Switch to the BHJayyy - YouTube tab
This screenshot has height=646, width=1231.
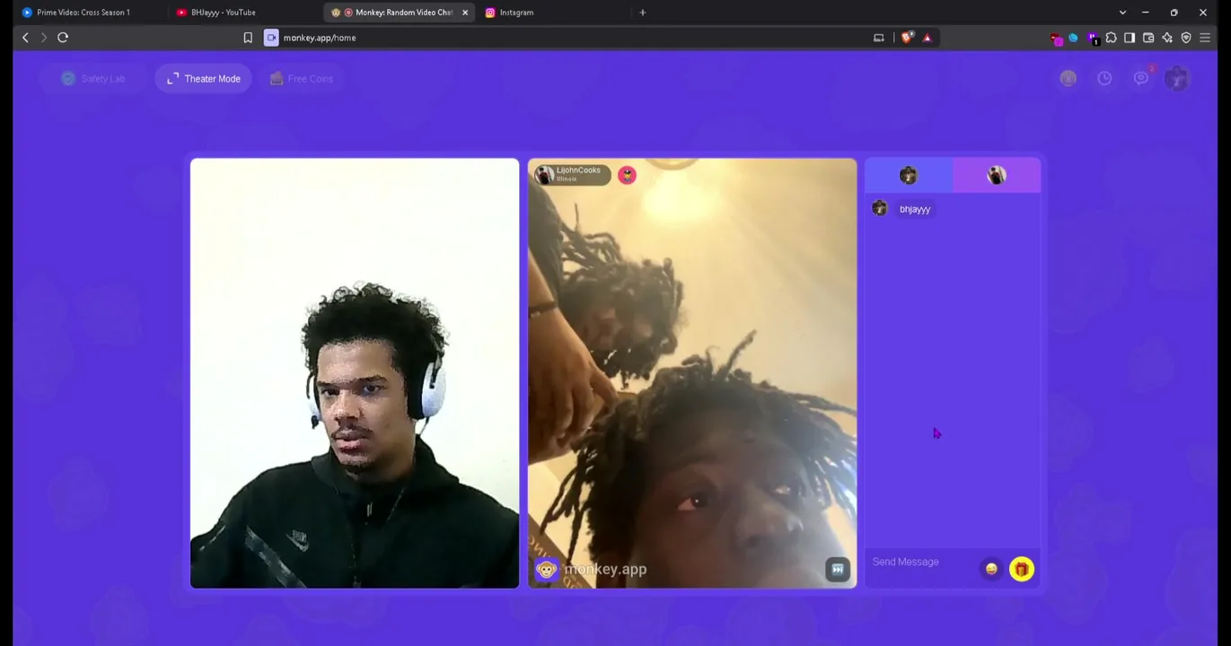click(x=224, y=13)
